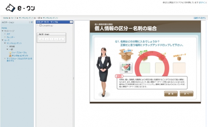
Task: Collapse the TOC panel with arrow button
Action: pos(71,22)
